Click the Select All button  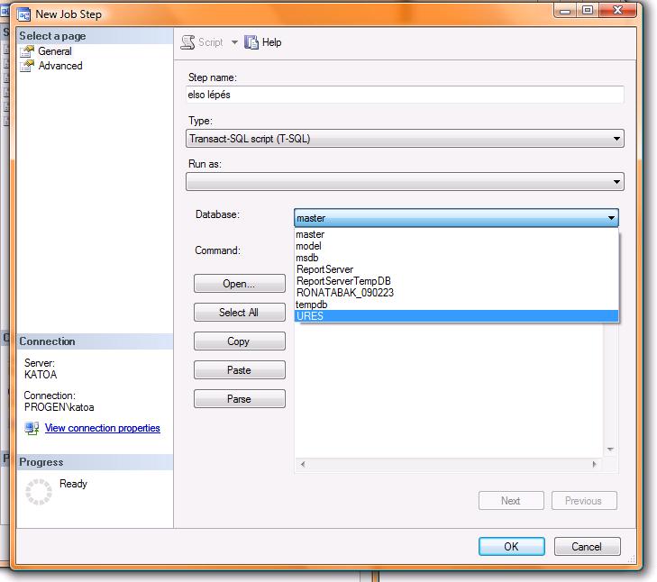(239, 313)
